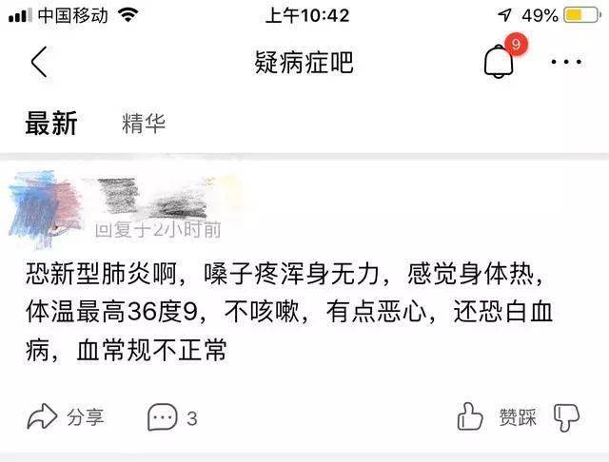Tap the share arrow icon
Screen dimensions: 609x462
click(x=42, y=416)
